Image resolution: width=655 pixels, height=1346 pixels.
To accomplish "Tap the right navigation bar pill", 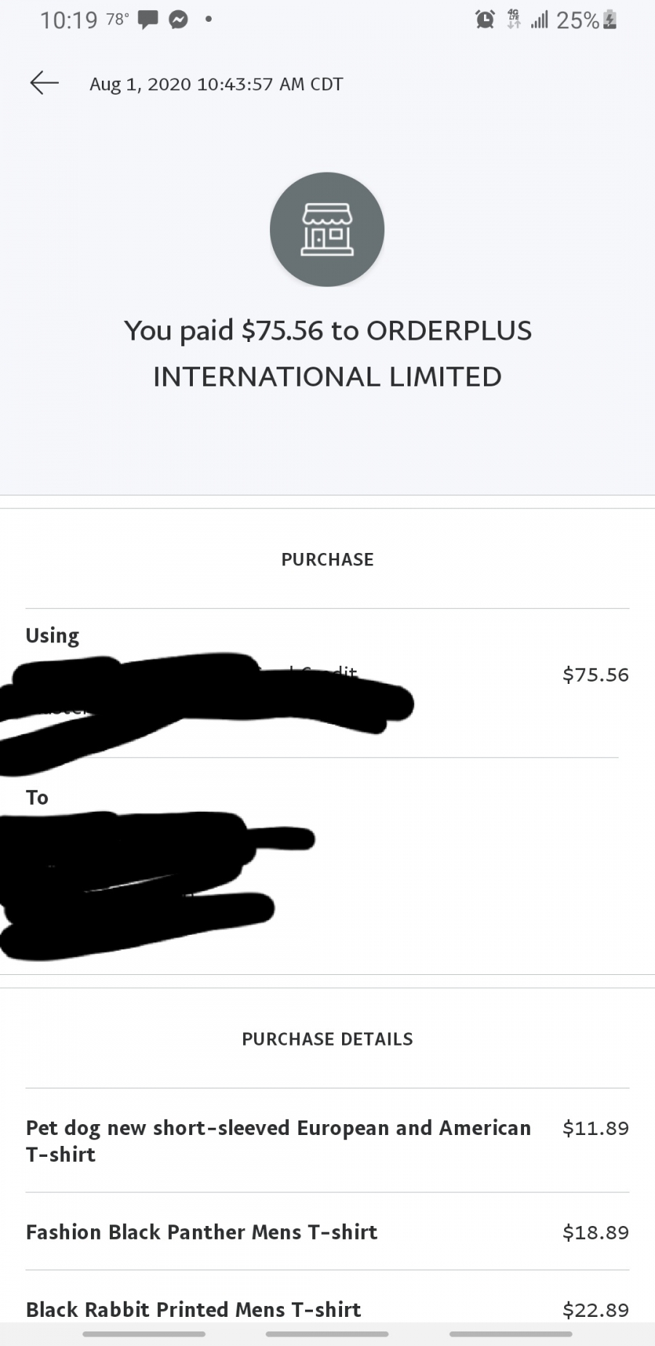I will 511,1334.
